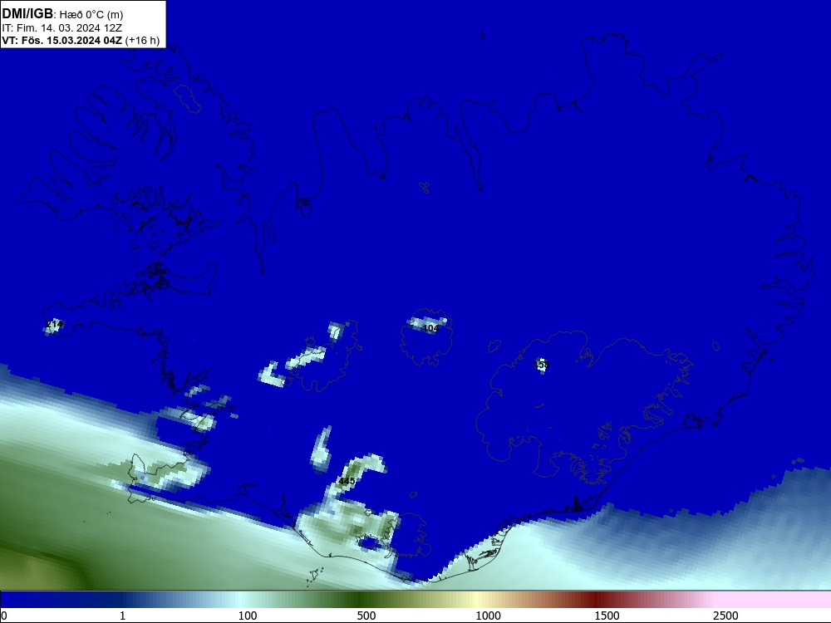The width and height of the screenshot is (831, 623).
Task: Click the '158' value on the map
Action: (x=542, y=365)
